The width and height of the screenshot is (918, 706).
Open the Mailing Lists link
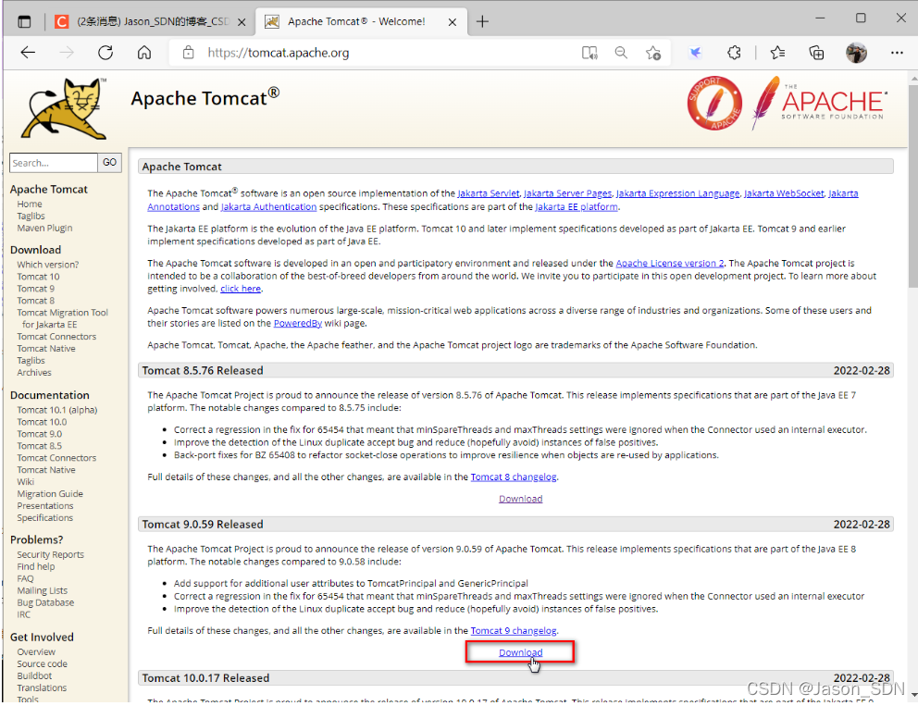[43, 590]
